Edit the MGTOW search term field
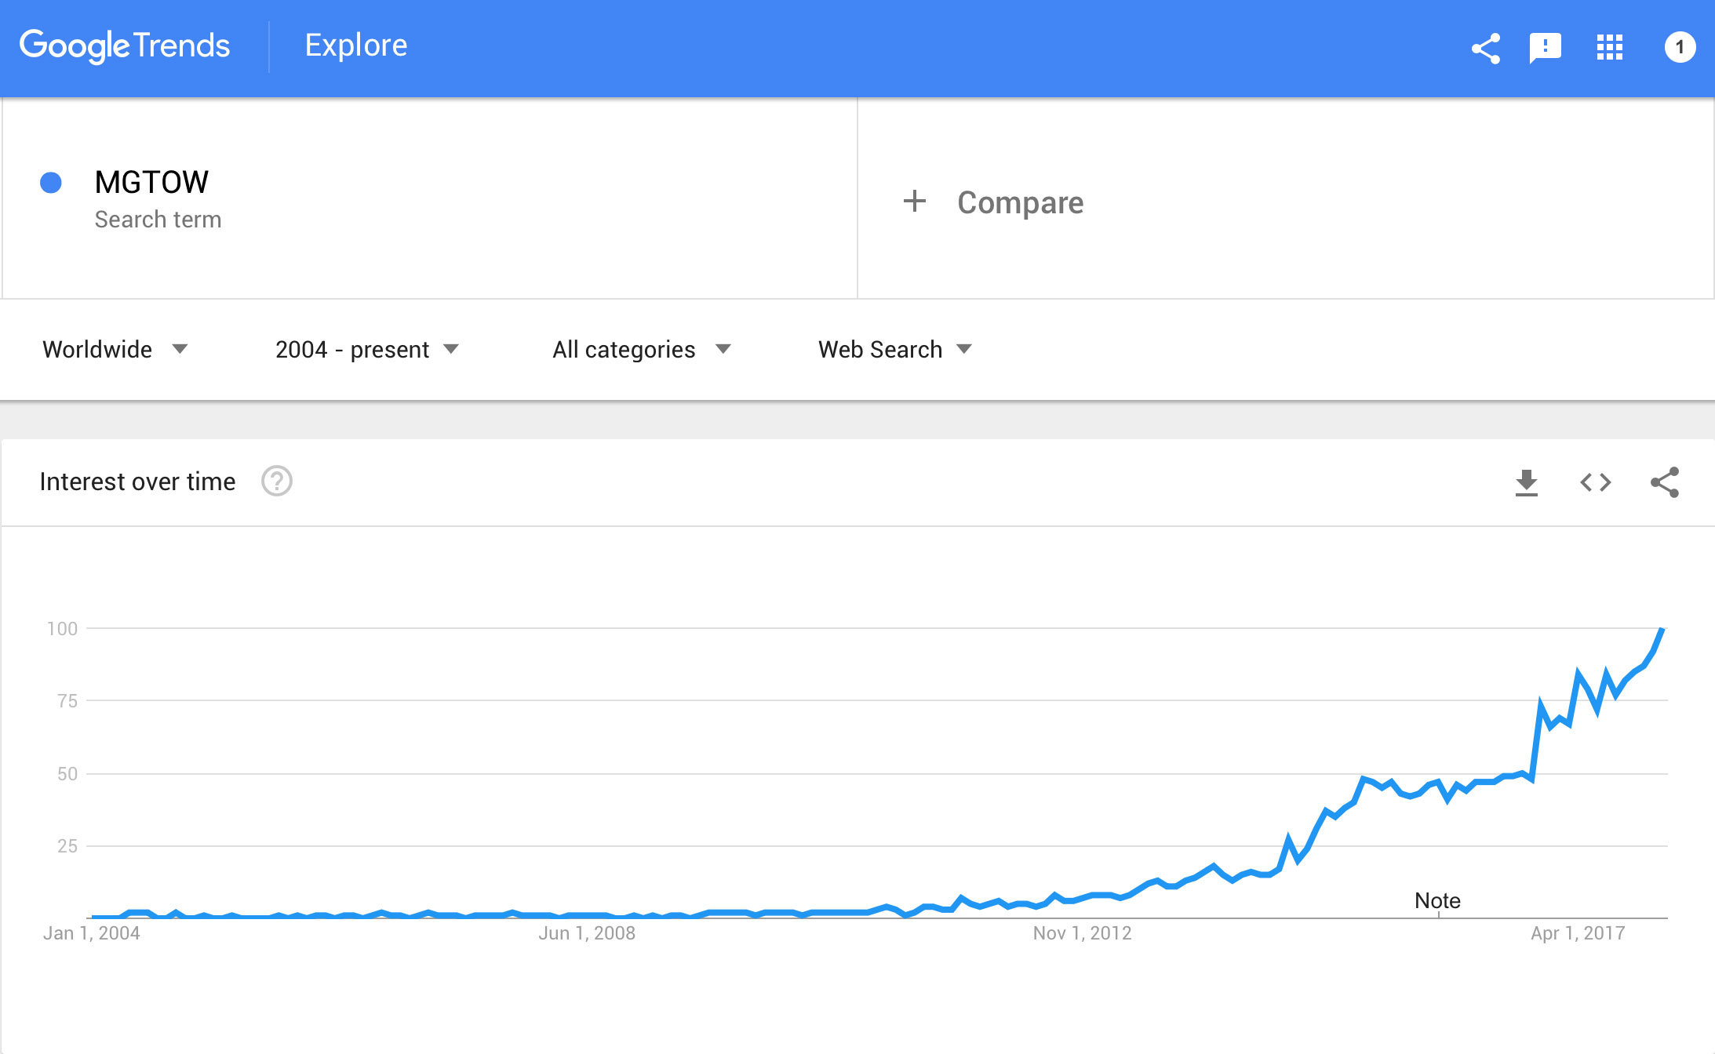The width and height of the screenshot is (1715, 1054). (151, 183)
